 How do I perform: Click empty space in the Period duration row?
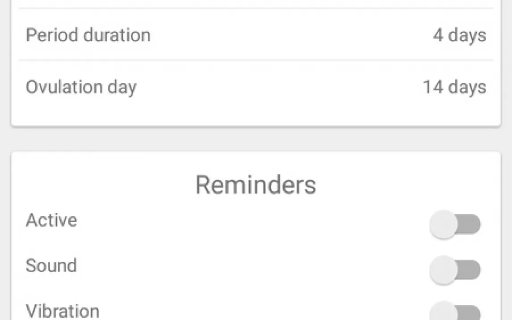tap(290, 35)
